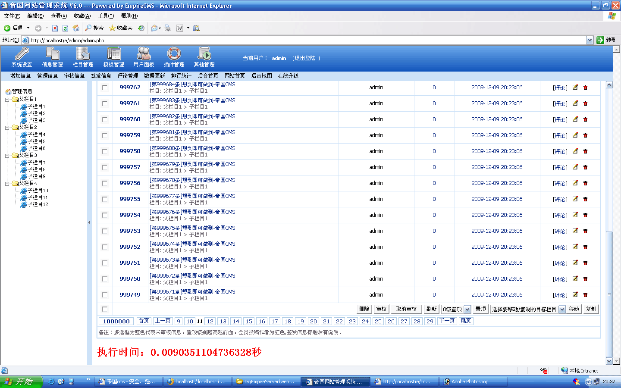
Task: Go to page 15 in pagination
Action: click(x=249, y=321)
